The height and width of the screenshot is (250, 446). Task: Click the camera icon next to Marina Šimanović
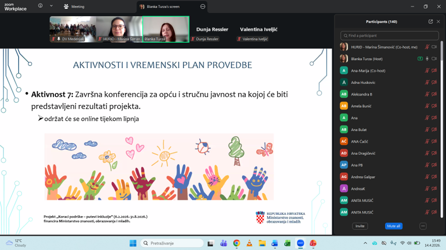pyautogui.click(x=434, y=47)
